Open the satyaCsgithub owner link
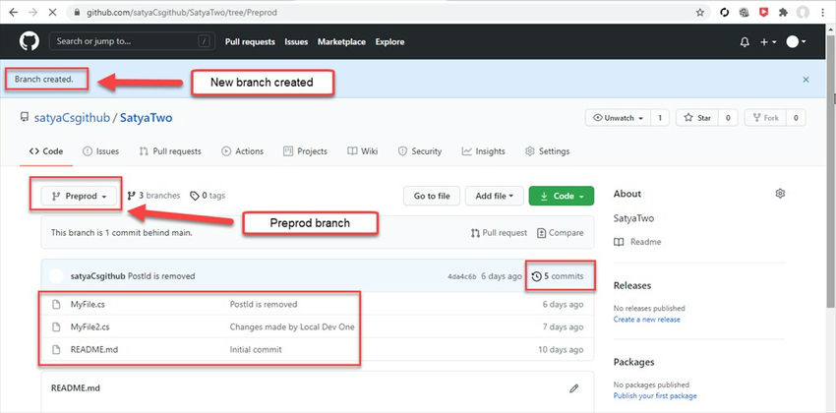The width and height of the screenshot is (836, 413). pyautogui.click(x=71, y=118)
